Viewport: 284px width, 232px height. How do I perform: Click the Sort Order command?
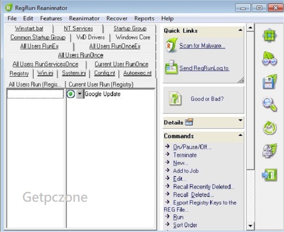[185, 225]
